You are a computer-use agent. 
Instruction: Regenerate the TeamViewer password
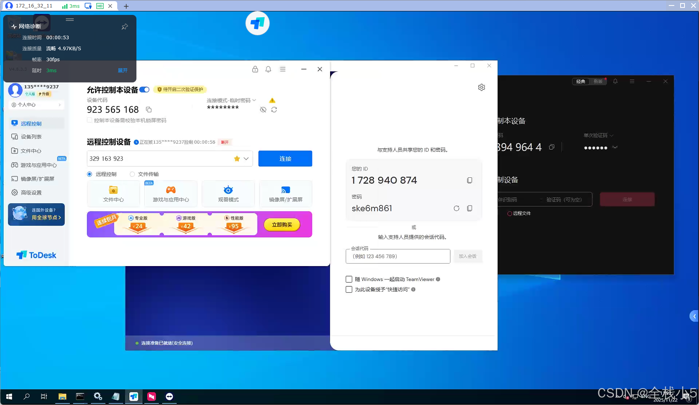click(x=456, y=208)
